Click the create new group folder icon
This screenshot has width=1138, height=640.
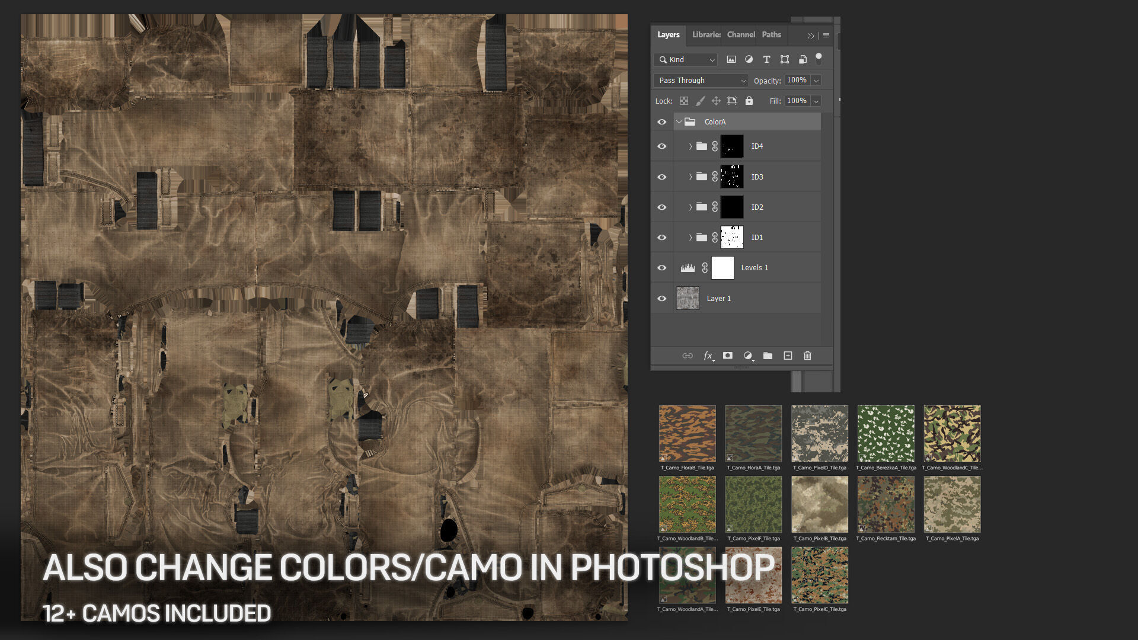pyautogui.click(x=768, y=356)
